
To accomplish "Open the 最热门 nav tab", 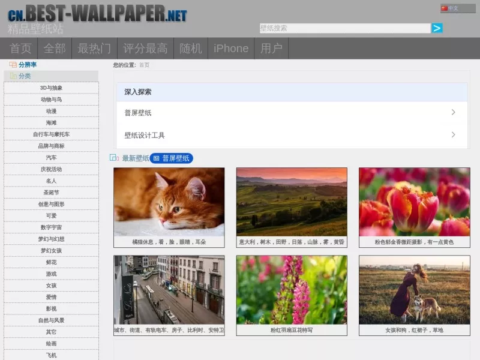I will pyautogui.click(x=94, y=49).
